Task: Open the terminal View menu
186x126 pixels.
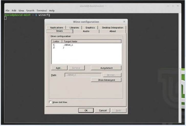Action: [21, 11]
